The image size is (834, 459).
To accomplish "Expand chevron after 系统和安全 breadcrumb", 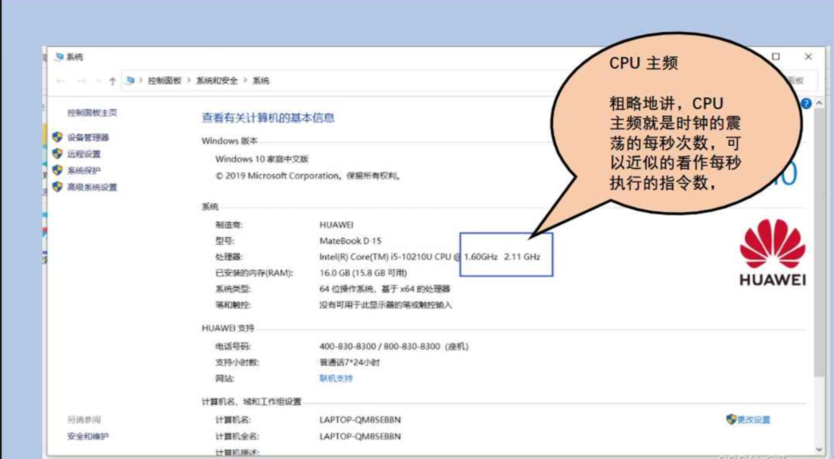I will tap(245, 80).
